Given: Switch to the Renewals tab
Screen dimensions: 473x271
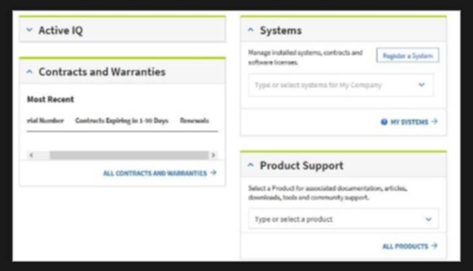Looking at the screenshot, I should pos(194,121).
